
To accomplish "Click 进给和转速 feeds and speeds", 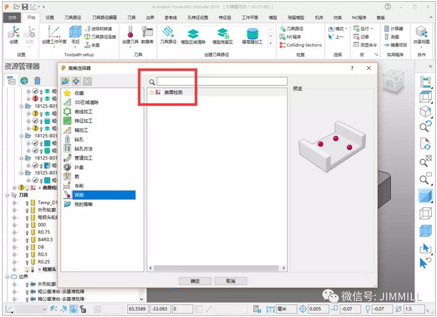I will coord(98,28).
